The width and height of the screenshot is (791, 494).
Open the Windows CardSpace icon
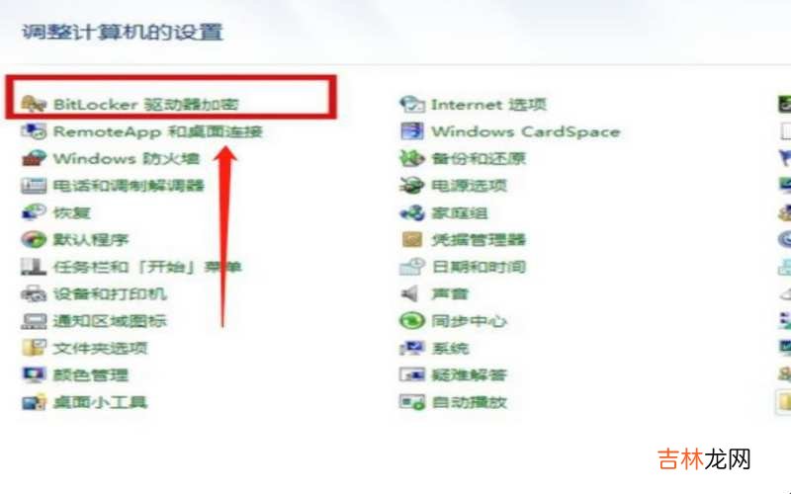412,131
